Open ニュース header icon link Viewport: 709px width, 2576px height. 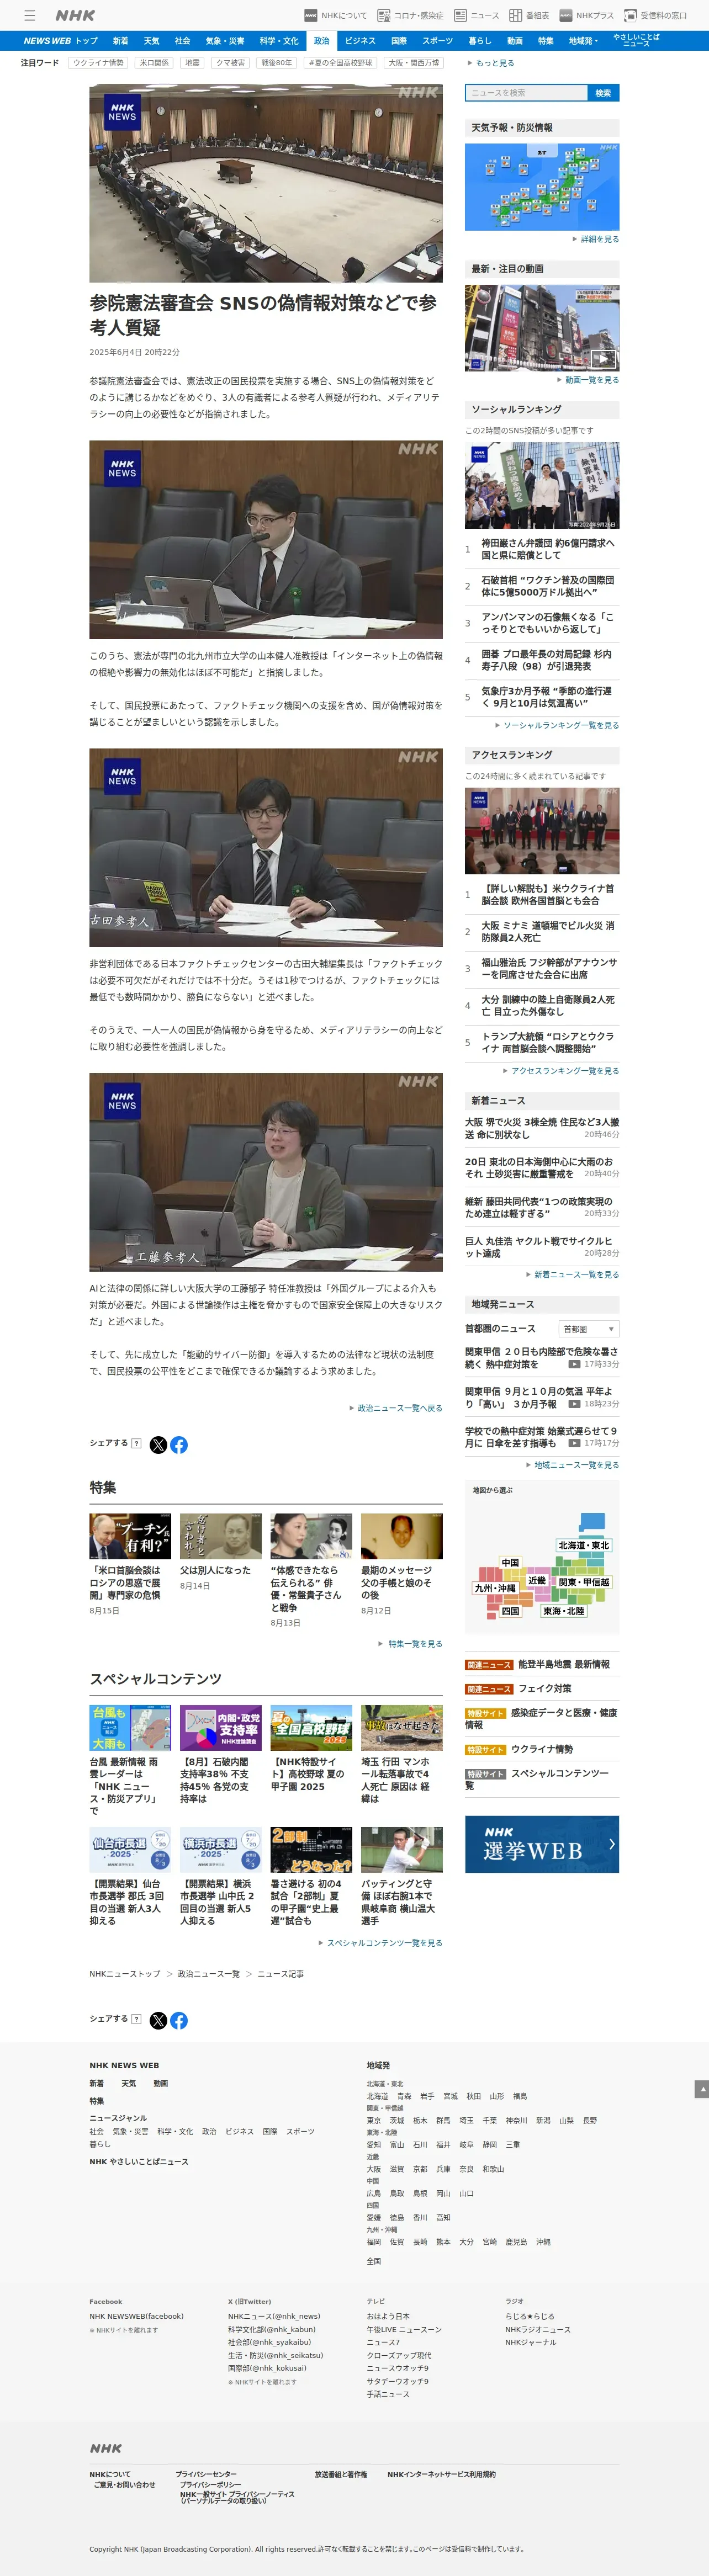(476, 15)
